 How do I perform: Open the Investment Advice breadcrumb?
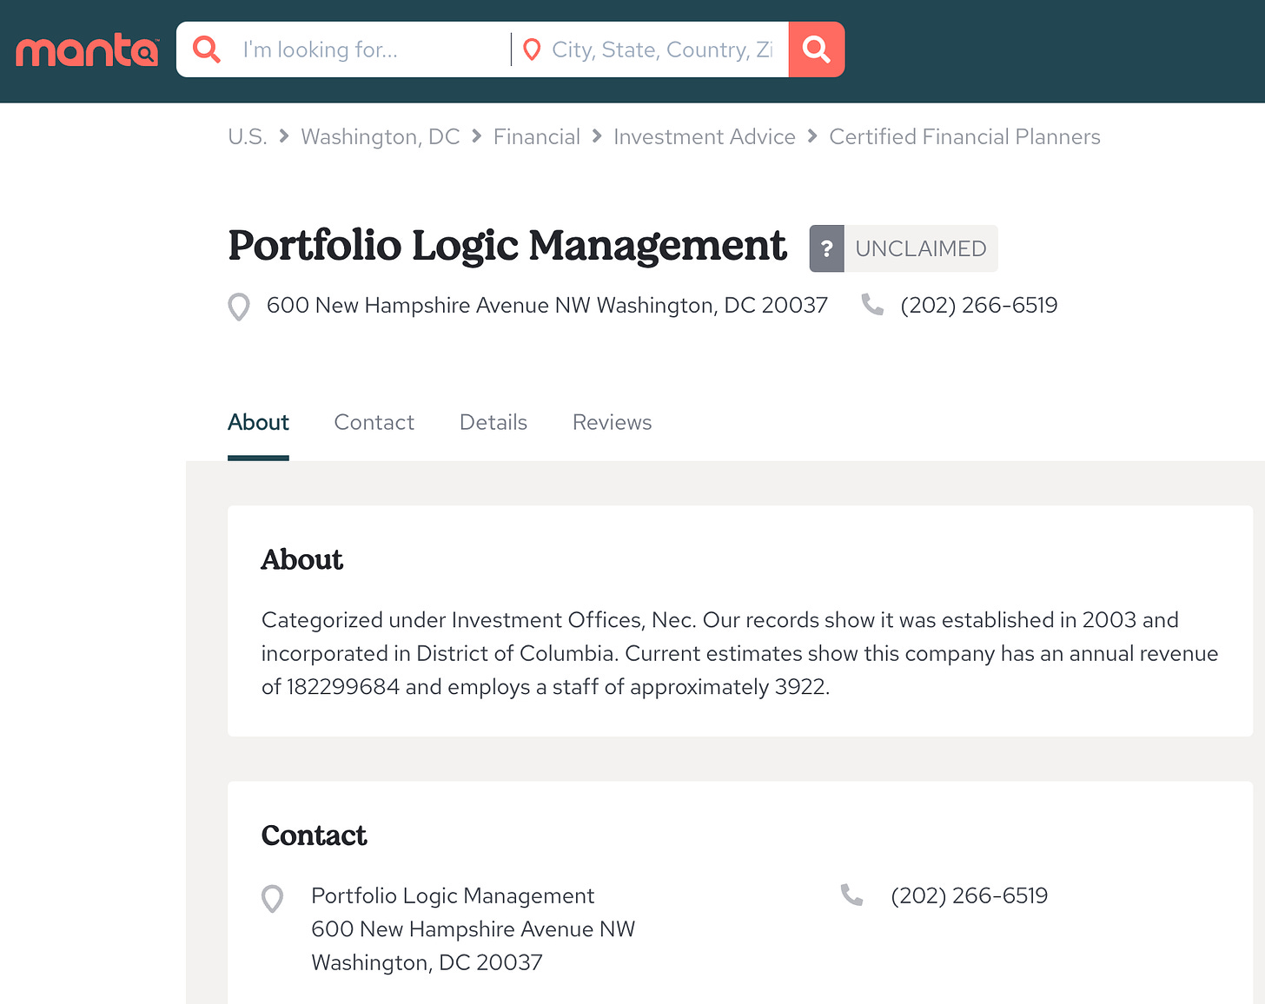tap(705, 137)
